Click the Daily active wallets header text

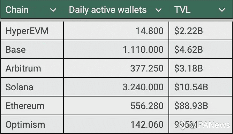[108, 10]
